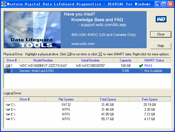Click the WD logo icon
Image resolution: width=175 pixels, height=132 pixels.
[x=161, y=19]
